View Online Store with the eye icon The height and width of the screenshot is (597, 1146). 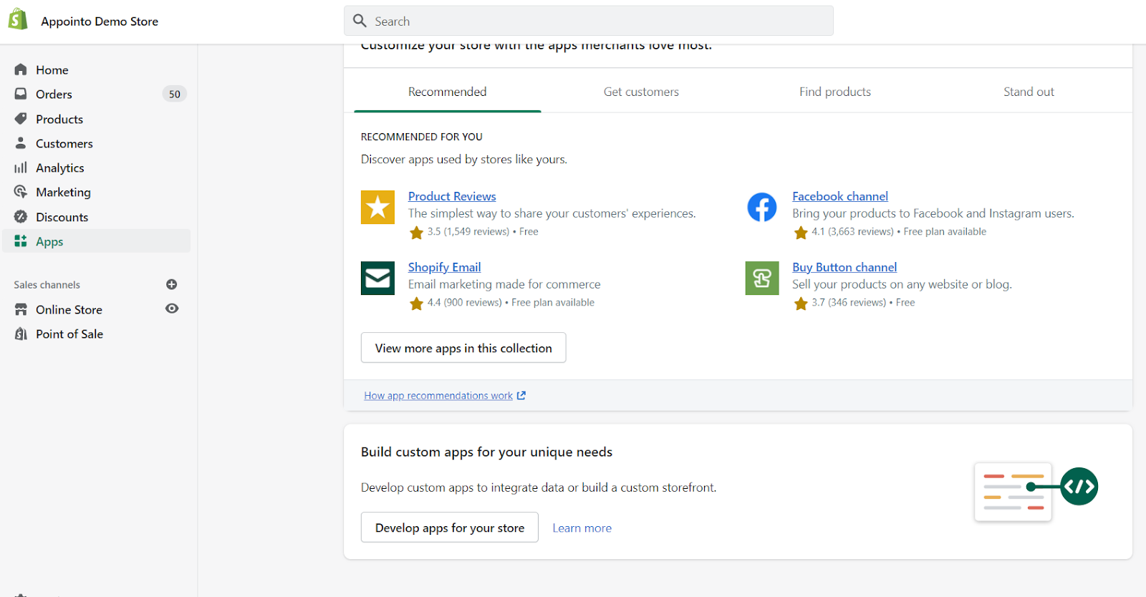pos(172,309)
